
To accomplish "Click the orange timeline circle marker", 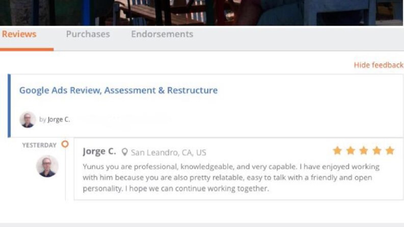I will (65, 144).
